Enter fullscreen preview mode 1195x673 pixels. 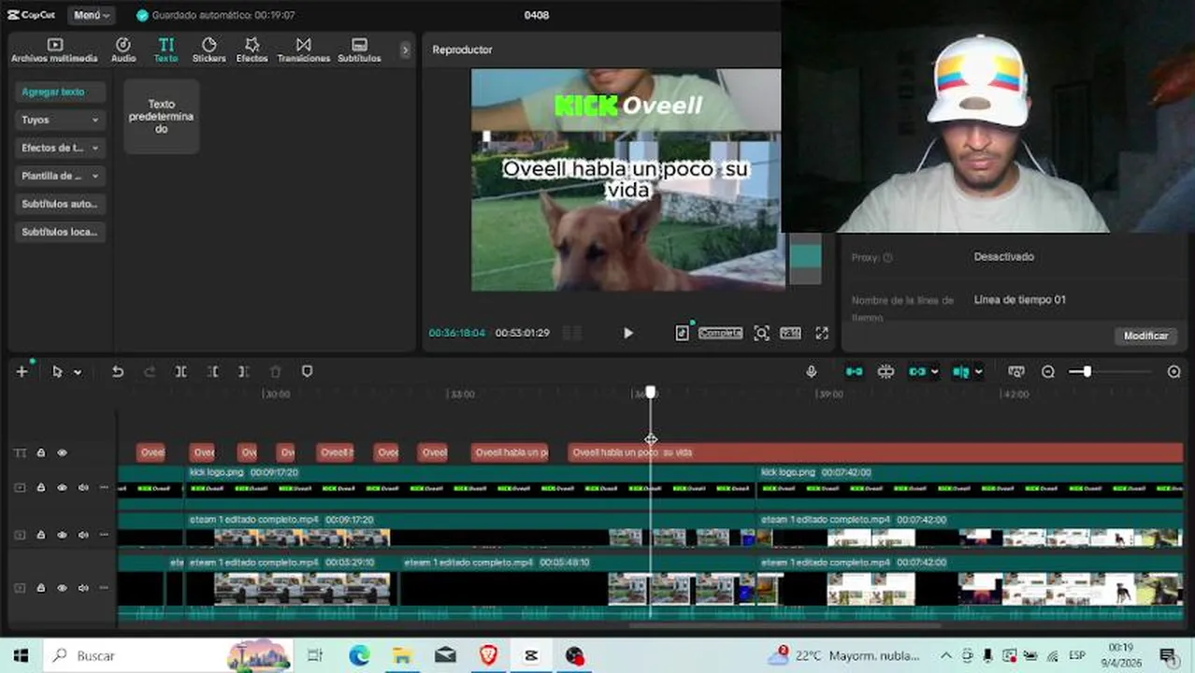pos(822,333)
